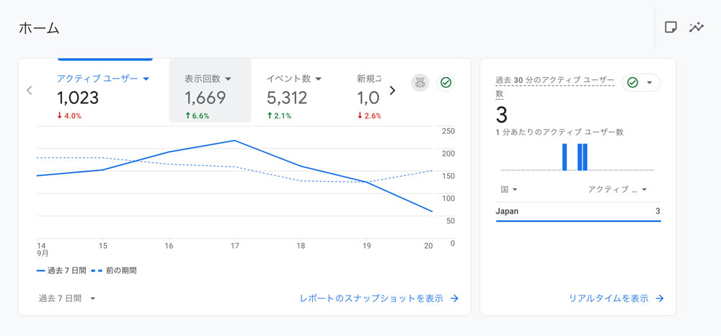Open リアルタイムを表示 link
The height and width of the screenshot is (336, 721).
tap(608, 299)
